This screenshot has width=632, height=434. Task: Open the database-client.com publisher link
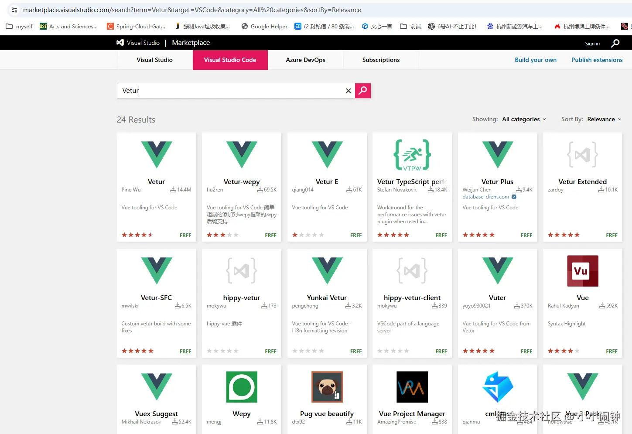(x=486, y=197)
